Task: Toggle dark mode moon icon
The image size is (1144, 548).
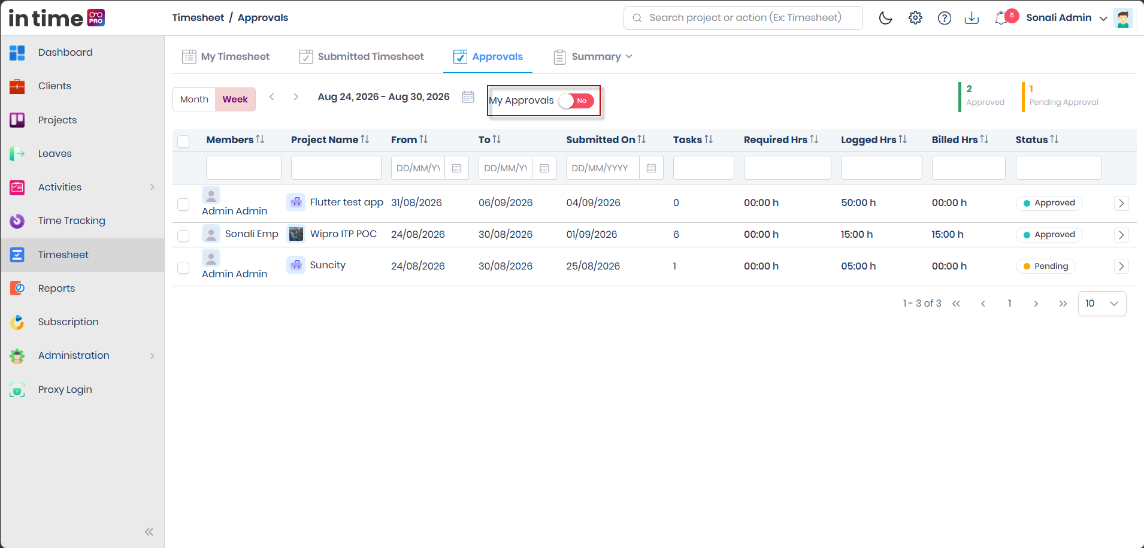Action: pos(885,18)
